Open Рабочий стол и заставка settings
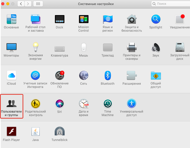This screenshot has height=148, width=190. click(35, 19)
